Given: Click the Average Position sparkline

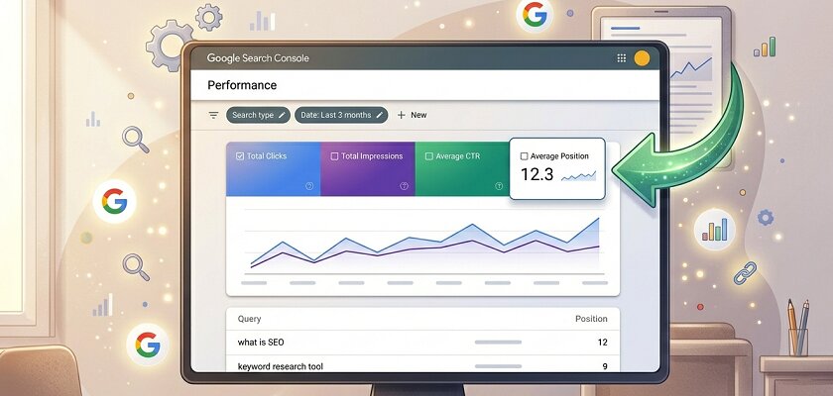Looking at the screenshot, I should coord(578,176).
